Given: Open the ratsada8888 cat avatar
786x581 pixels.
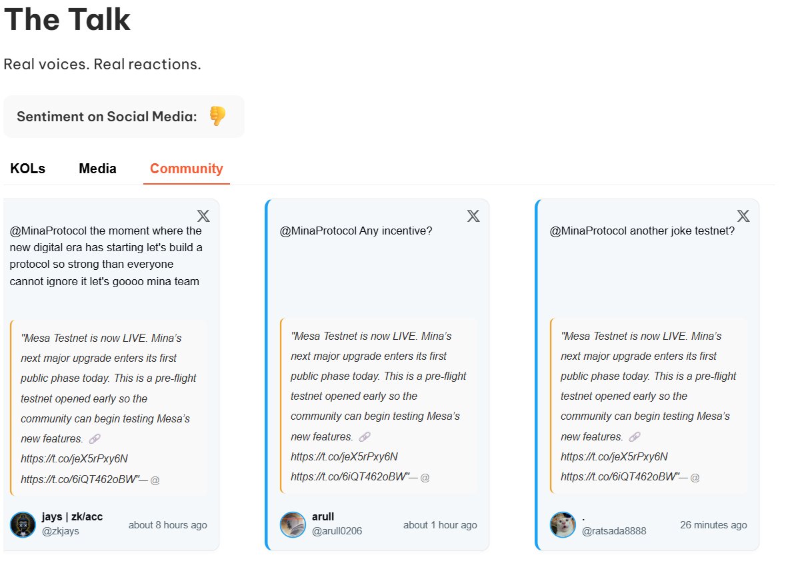Looking at the screenshot, I should (x=563, y=524).
